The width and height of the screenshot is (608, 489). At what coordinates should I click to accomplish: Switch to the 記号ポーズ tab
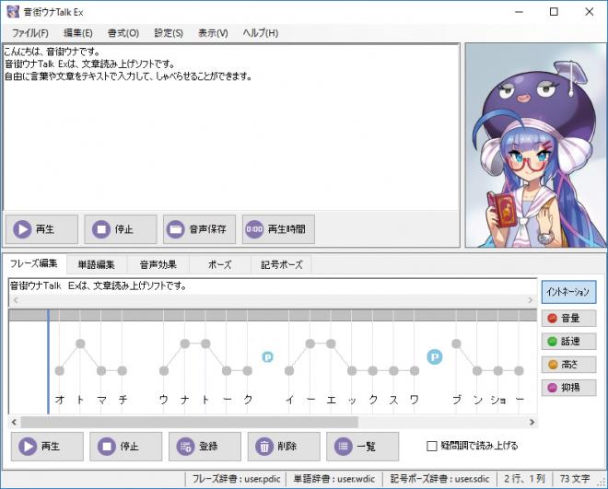click(x=282, y=265)
